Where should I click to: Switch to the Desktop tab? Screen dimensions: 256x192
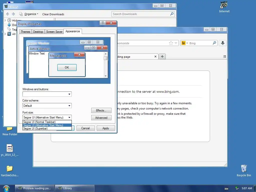pyautogui.click(x=38, y=32)
